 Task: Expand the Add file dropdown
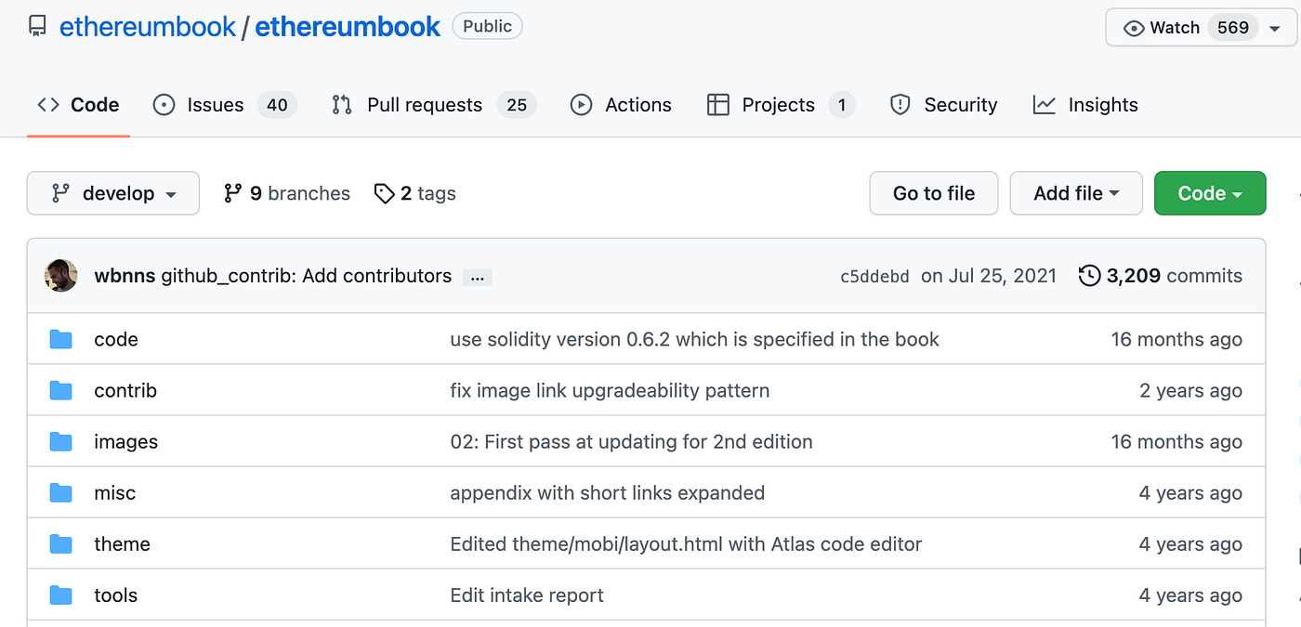(x=1076, y=193)
